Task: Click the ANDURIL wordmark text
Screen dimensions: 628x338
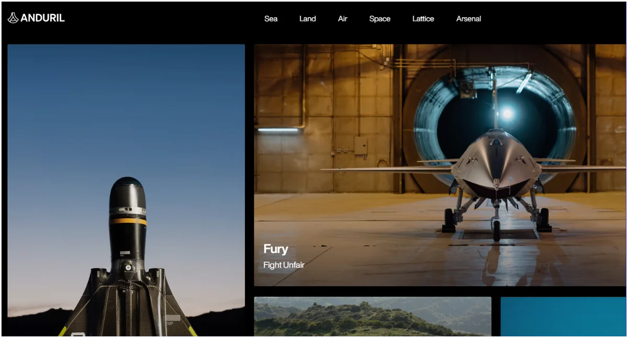Action: (x=43, y=18)
